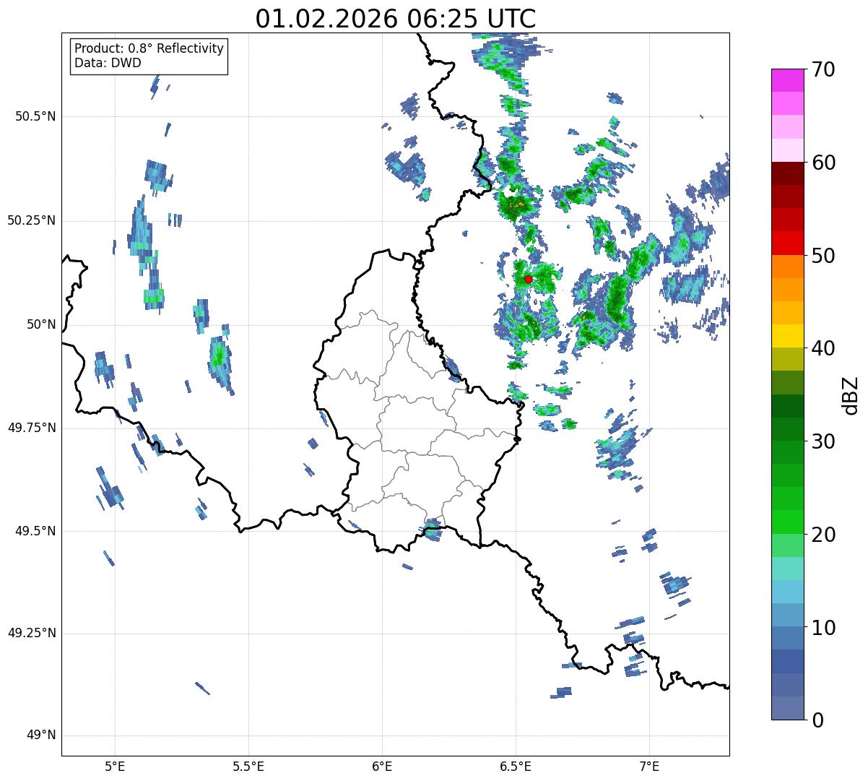Click the 49.5°N latitude label
The image size is (868, 781).
(x=35, y=531)
